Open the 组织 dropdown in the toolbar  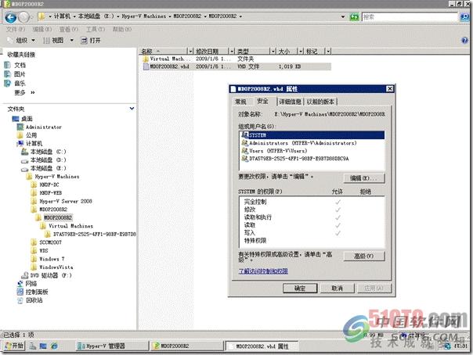21,41
